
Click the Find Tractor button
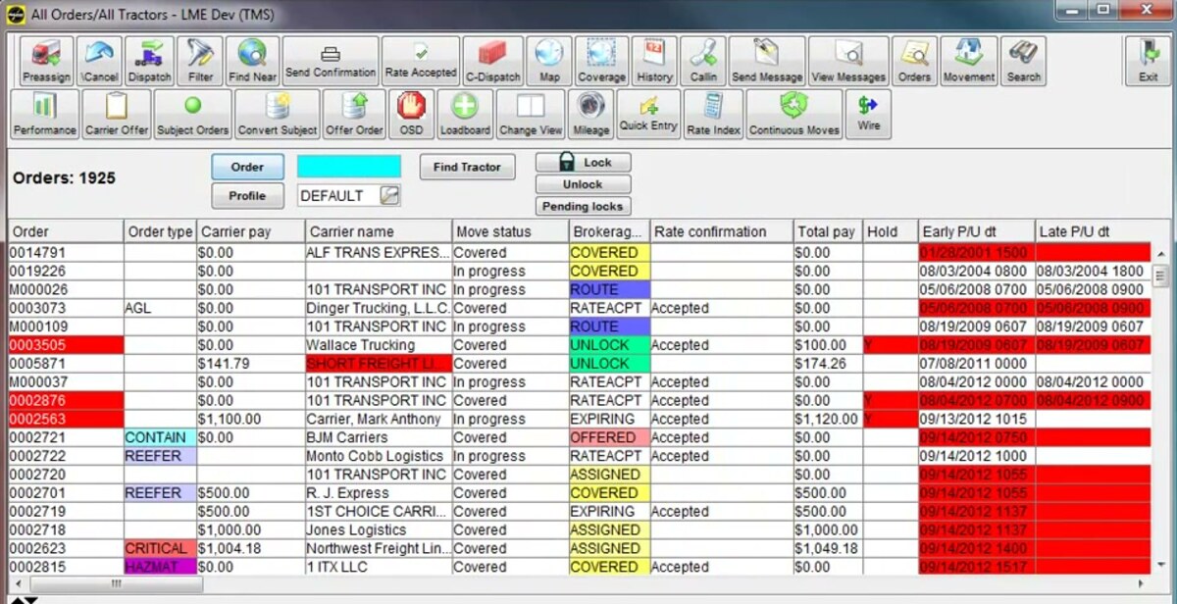tap(467, 167)
